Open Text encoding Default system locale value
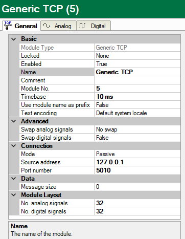The height and width of the screenshot is (239, 185). point(137,113)
